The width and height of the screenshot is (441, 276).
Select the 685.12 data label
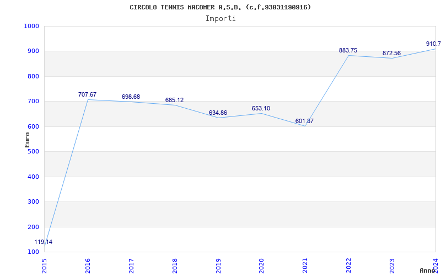tap(174, 100)
